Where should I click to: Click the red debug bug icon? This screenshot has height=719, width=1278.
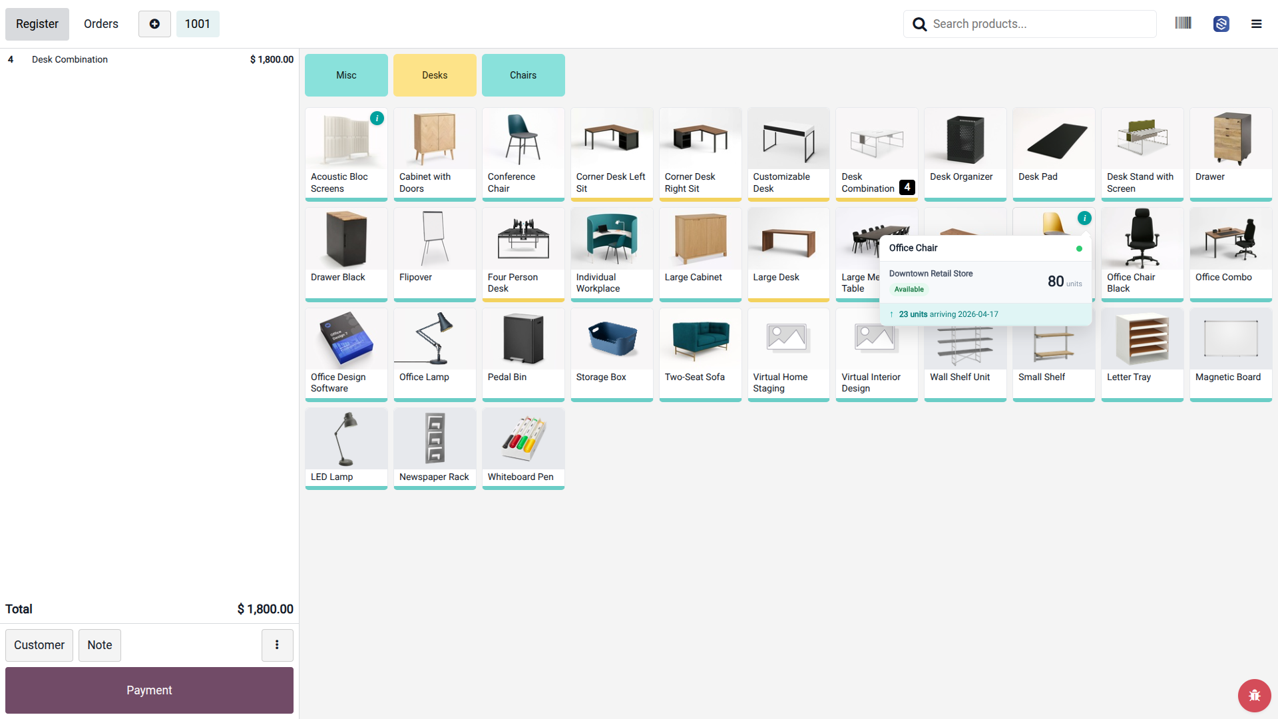coord(1254,696)
